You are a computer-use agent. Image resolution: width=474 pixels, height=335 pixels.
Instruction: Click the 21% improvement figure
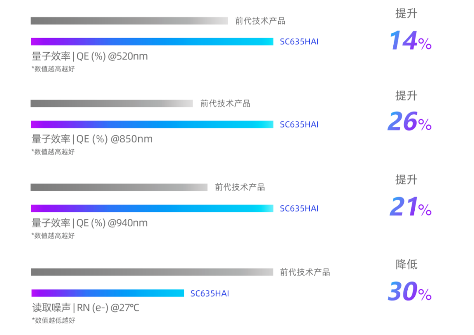[x=410, y=207]
